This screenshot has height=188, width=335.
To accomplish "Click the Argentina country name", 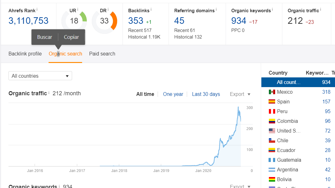I will (x=287, y=170).
